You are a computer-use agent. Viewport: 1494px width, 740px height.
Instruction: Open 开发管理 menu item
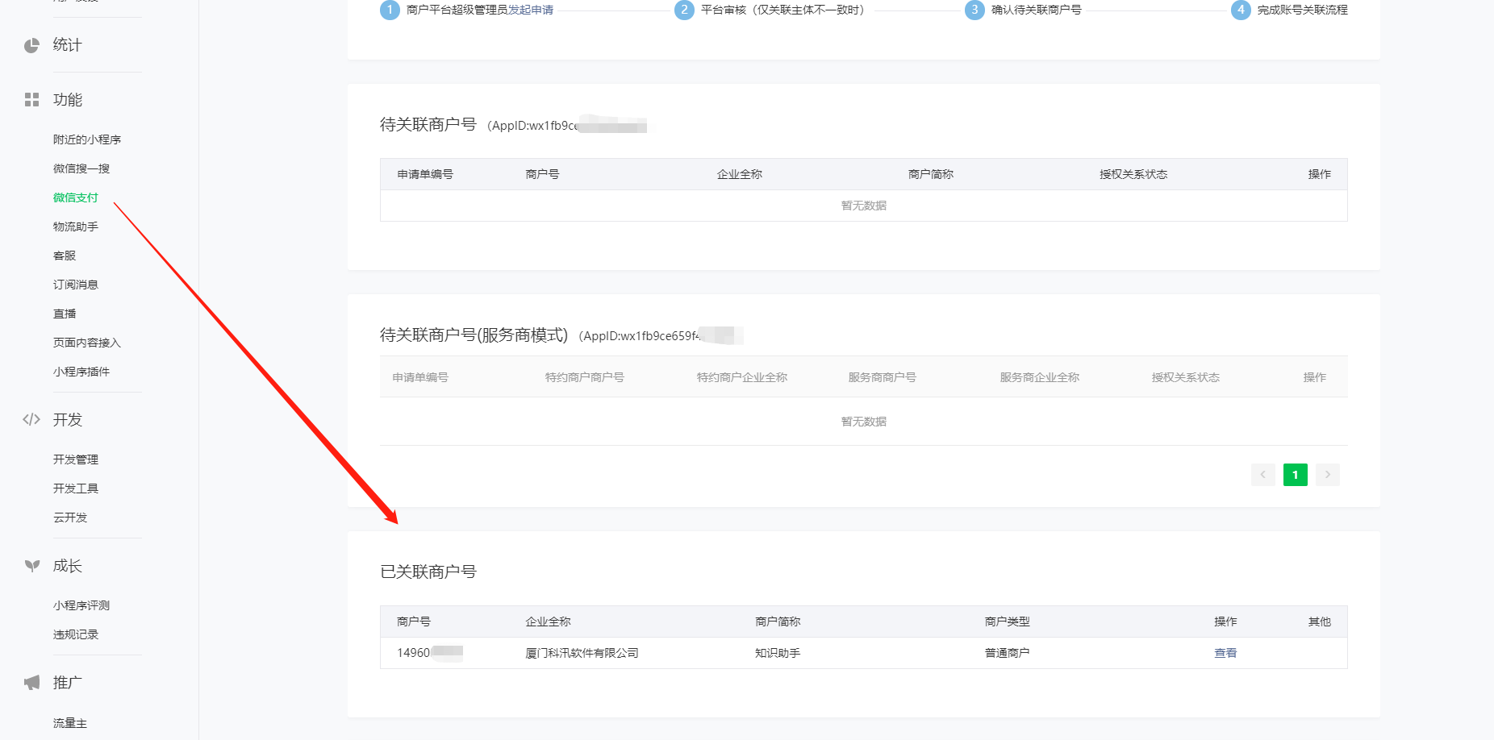pyautogui.click(x=76, y=459)
